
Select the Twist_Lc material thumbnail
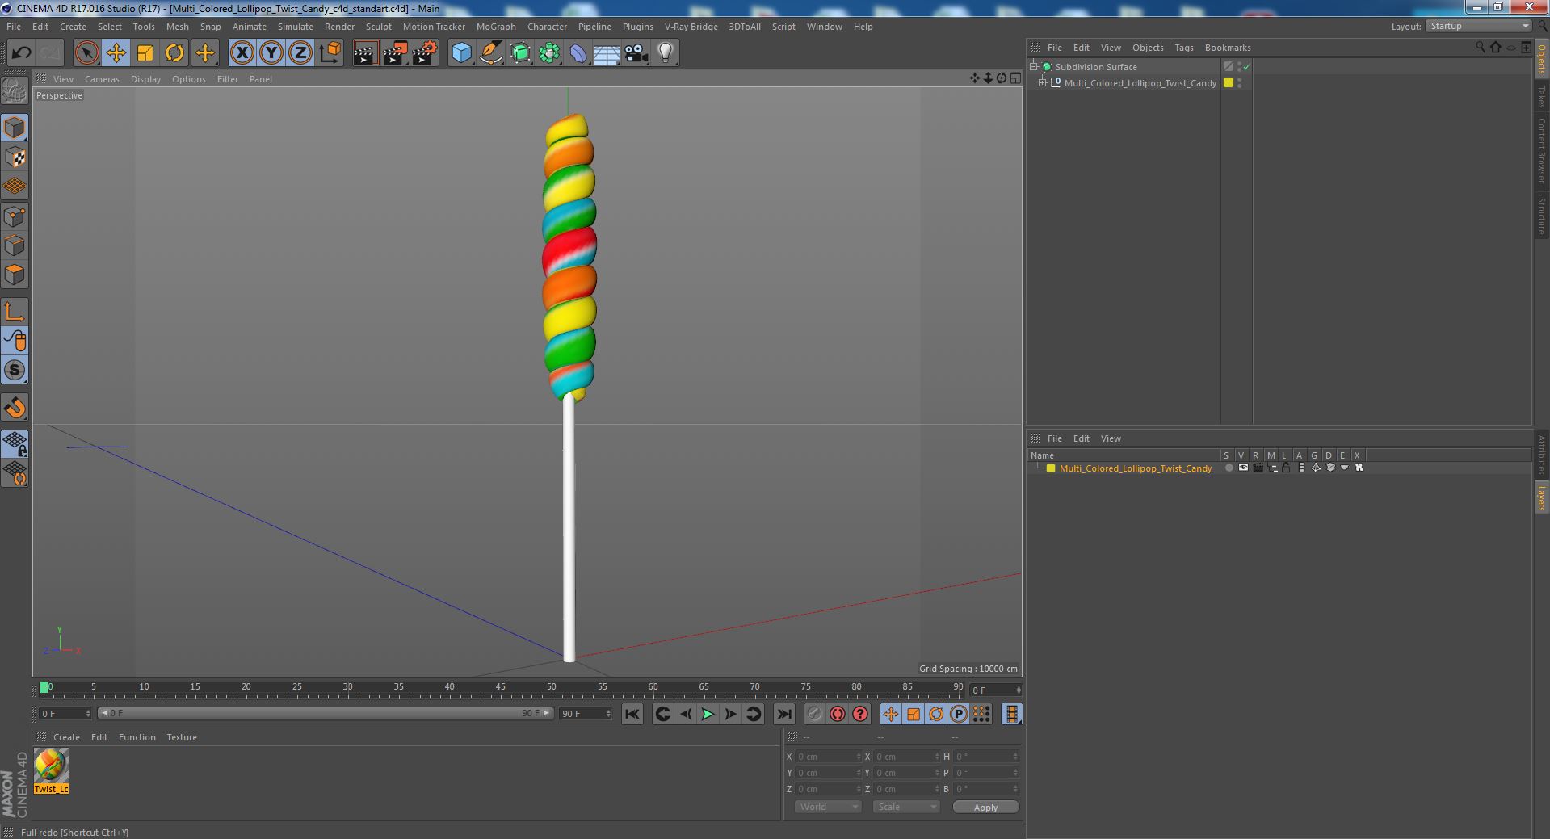(51, 766)
